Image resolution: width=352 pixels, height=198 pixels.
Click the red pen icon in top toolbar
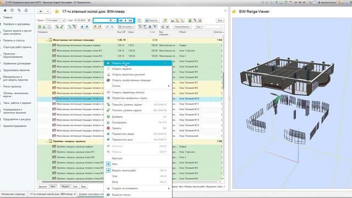(195, 20)
